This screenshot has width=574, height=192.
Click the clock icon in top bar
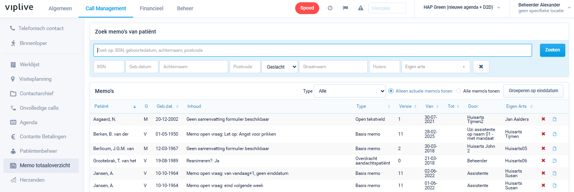(330, 8)
